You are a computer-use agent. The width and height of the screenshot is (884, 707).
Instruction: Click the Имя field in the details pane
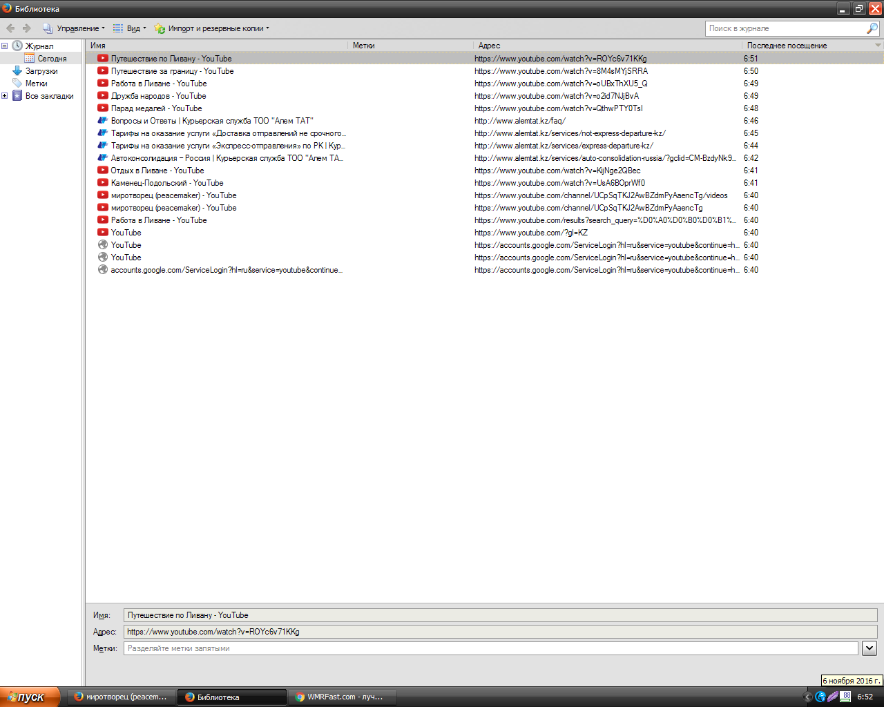pyautogui.click(x=500, y=615)
